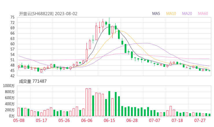
Task: Select the 07-07 date label
Action: tap(155, 120)
